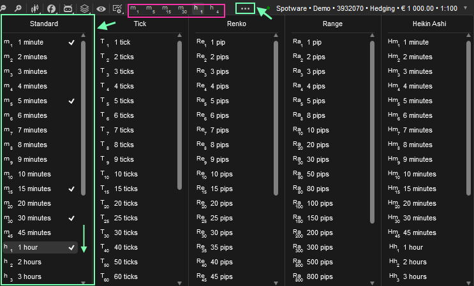Click the three-dots more timeframes button
This screenshot has width=474, height=286.
coord(246,9)
